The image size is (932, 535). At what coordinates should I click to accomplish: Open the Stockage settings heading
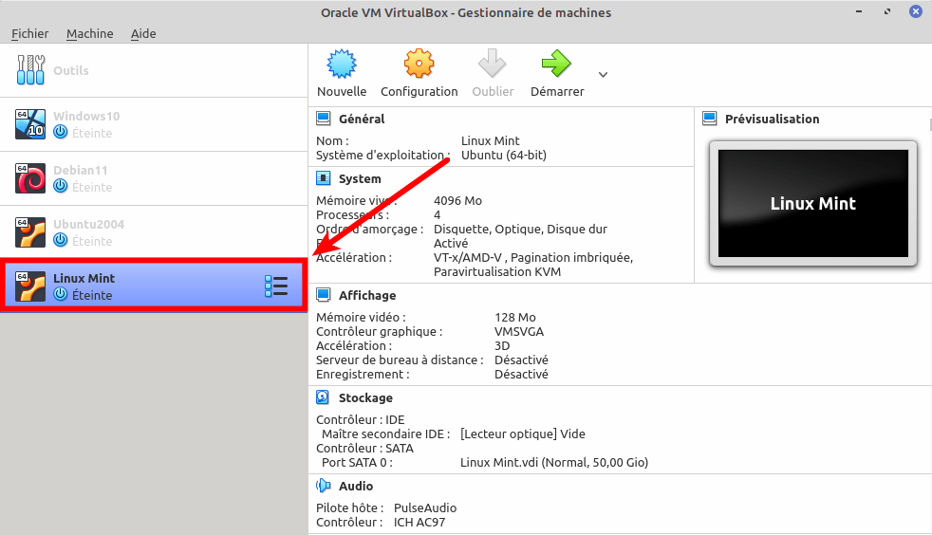pos(365,397)
